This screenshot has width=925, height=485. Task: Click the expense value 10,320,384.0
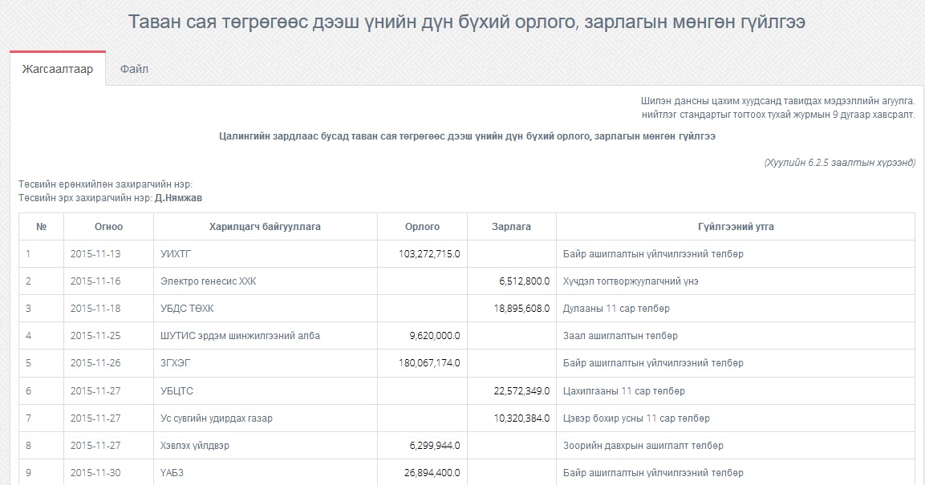coord(521,418)
